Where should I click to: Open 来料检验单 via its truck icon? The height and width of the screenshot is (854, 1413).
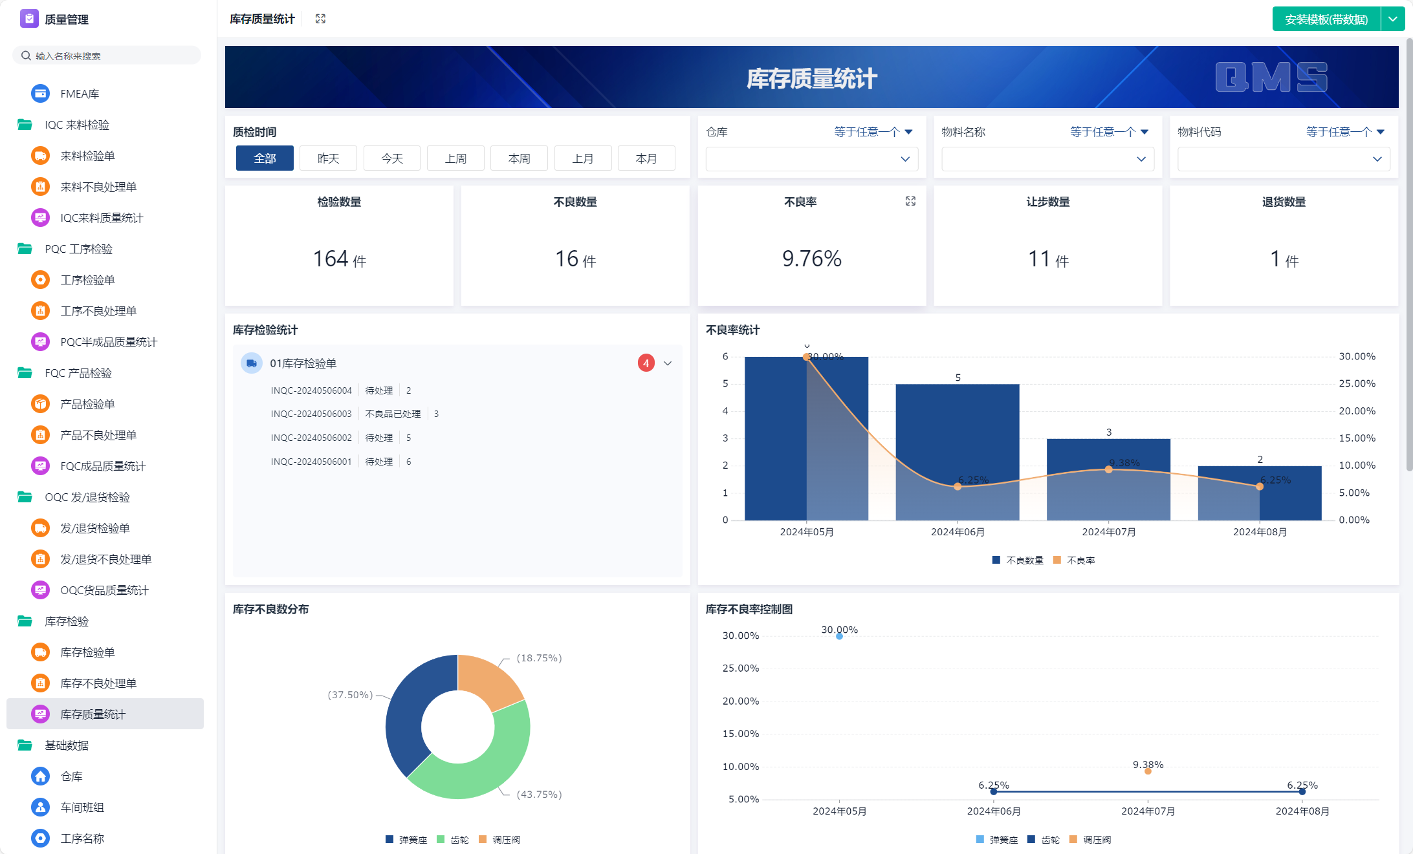(x=40, y=156)
